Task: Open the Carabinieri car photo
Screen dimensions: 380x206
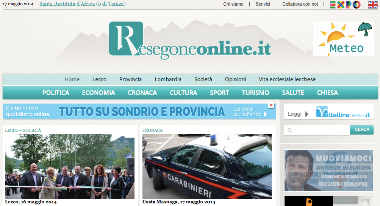Action: coord(207,166)
